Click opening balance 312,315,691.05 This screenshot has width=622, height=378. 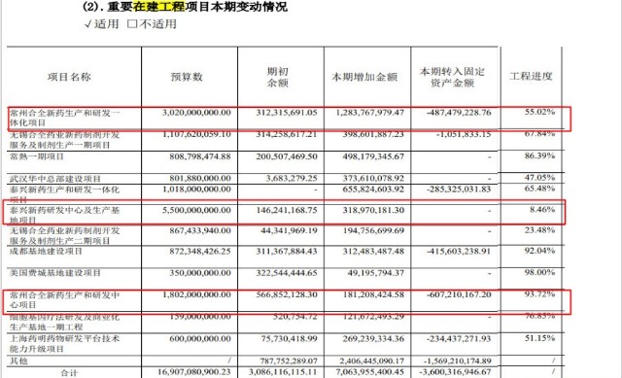287,113
